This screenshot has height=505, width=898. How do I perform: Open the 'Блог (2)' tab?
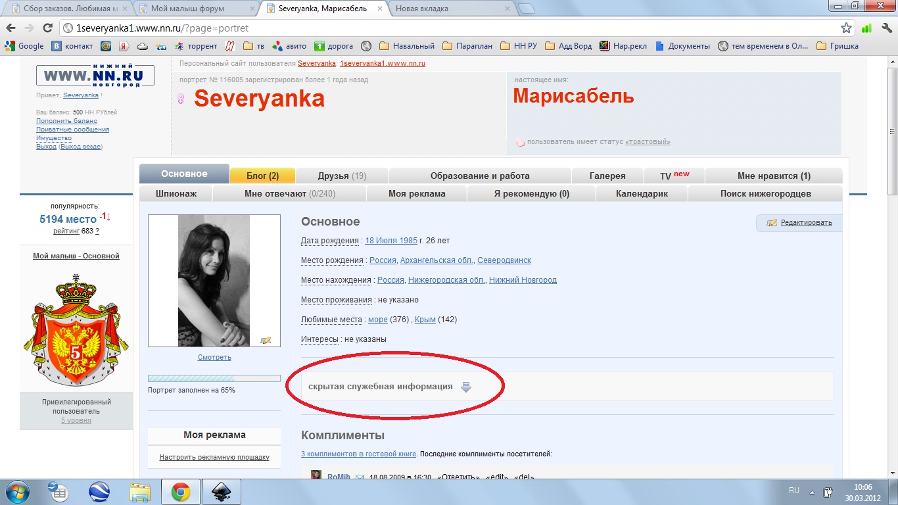[x=262, y=176]
